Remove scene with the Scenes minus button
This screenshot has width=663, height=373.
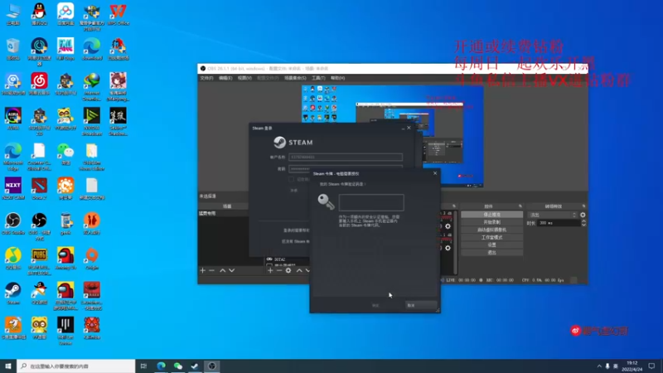pos(212,270)
